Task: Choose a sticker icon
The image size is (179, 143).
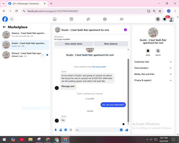Action: (x=66, y=130)
